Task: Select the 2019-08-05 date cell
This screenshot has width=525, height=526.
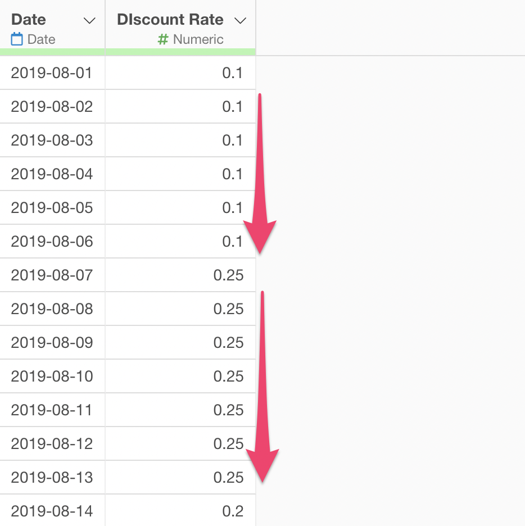Action: pos(51,208)
